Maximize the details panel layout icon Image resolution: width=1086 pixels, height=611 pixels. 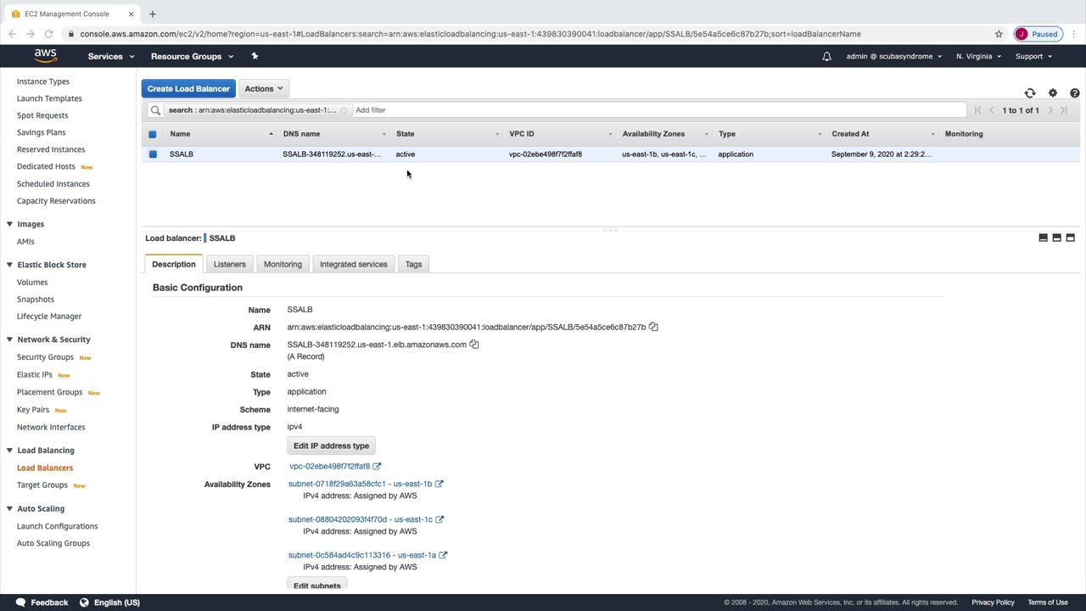click(x=1071, y=238)
